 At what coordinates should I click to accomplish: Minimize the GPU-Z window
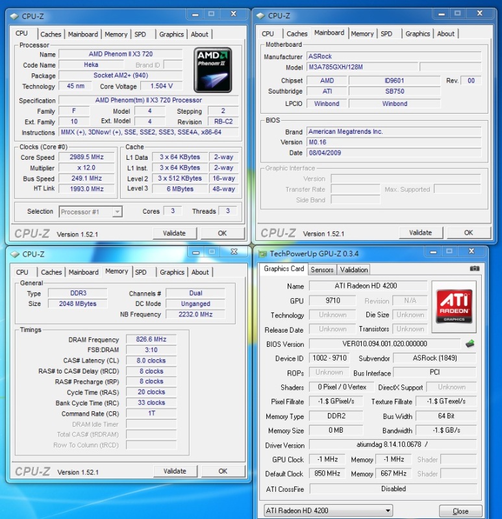pyautogui.click(x=433, y=252)
